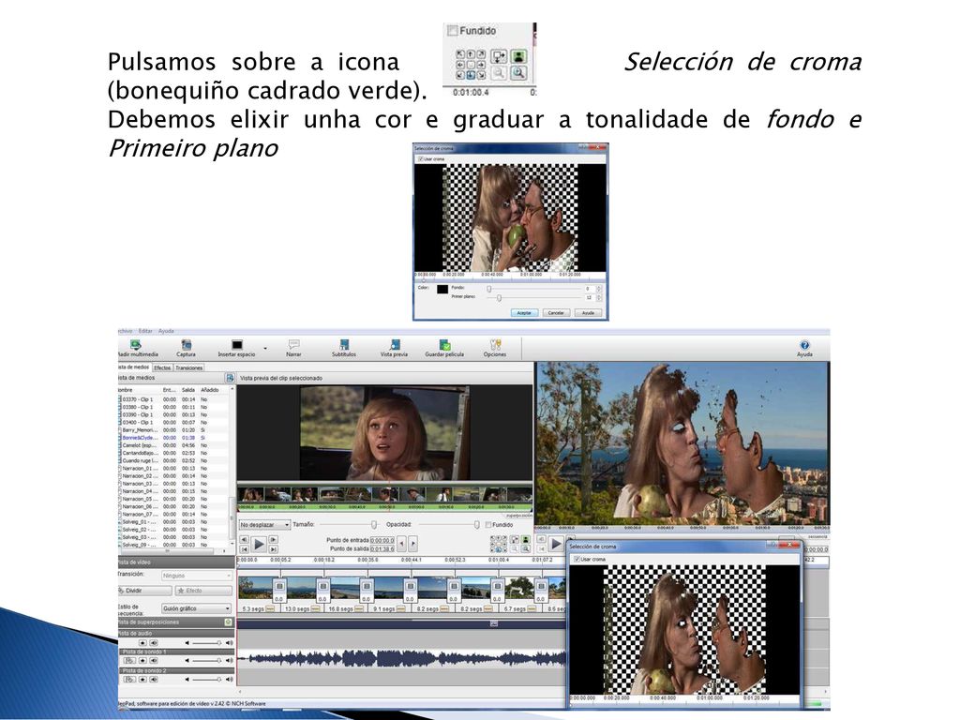The image size is (960, 720).
Task: Click the media list vertical scrollbar
Action: click(232, 469)
